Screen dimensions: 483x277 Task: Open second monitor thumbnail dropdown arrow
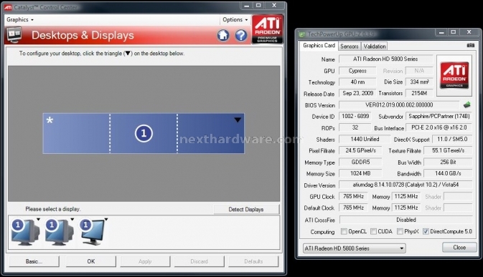[72, 219]
